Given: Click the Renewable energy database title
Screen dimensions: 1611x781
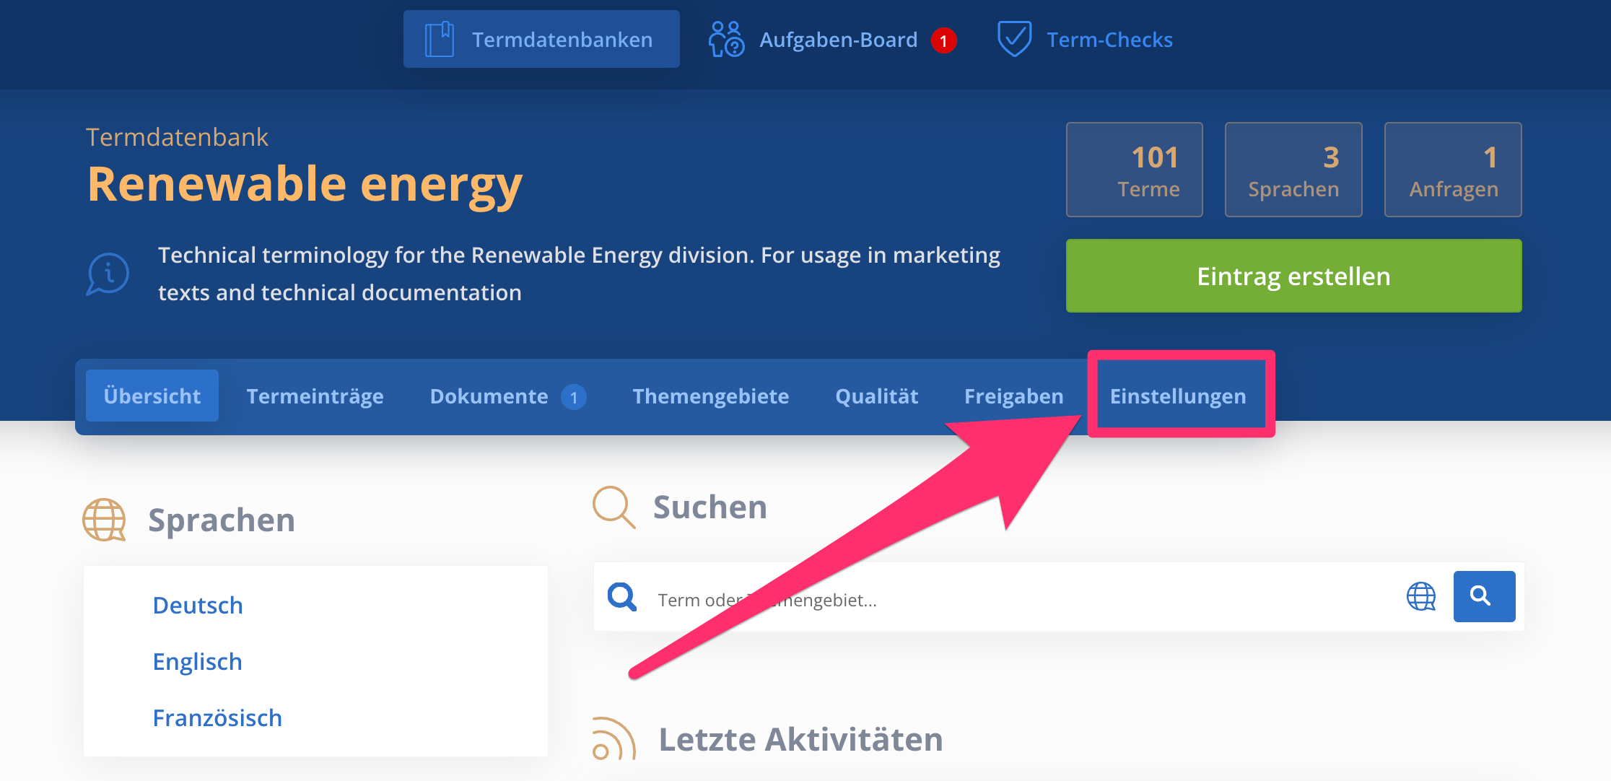Looking at the screenshot, I should (x=305, y=185).
